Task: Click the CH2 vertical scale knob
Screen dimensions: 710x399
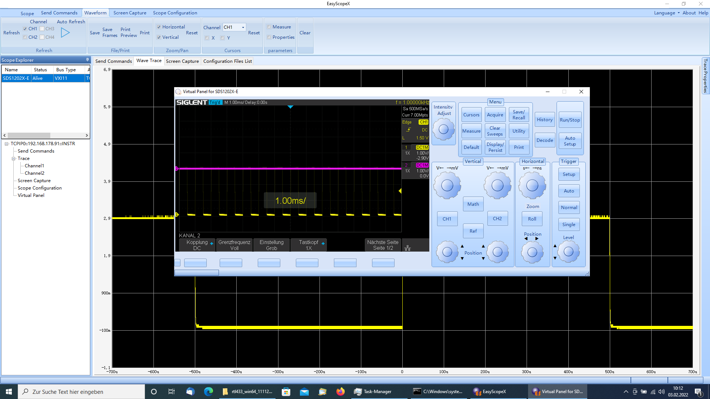Action: click(x=497, y=185)
